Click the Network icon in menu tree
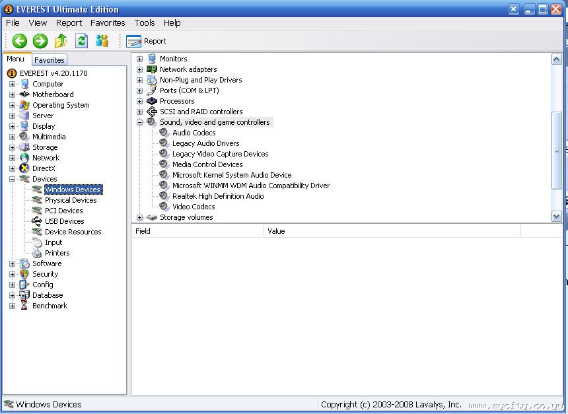The height and width of the screenshot is (414, 568). pyautogui.click(x=24, y=158)
